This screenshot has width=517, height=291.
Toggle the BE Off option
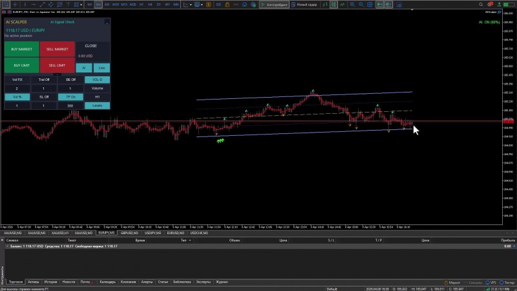point(70,80)
